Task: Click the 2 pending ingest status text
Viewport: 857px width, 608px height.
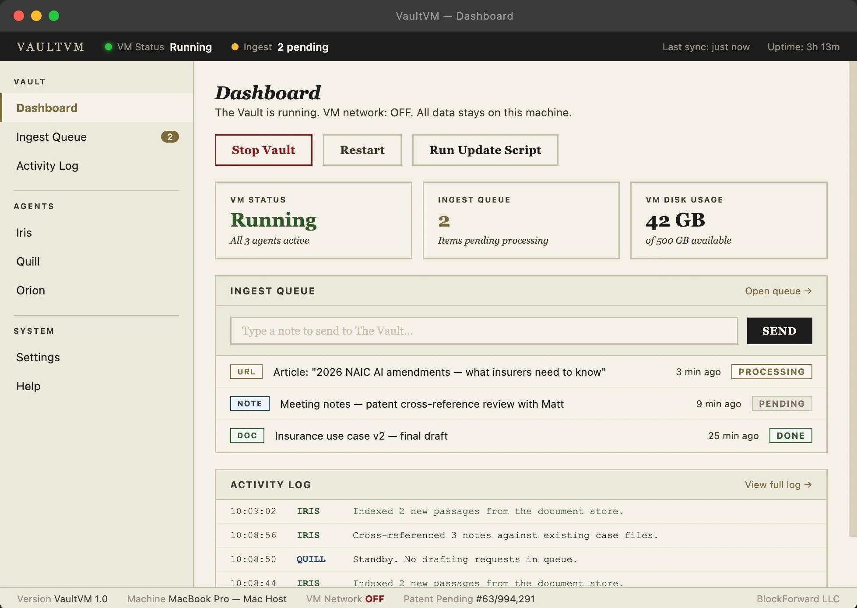Action: pos(303,47)
